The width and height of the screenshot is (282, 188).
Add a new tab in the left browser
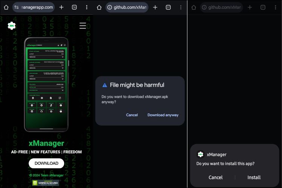click(61, 7)
